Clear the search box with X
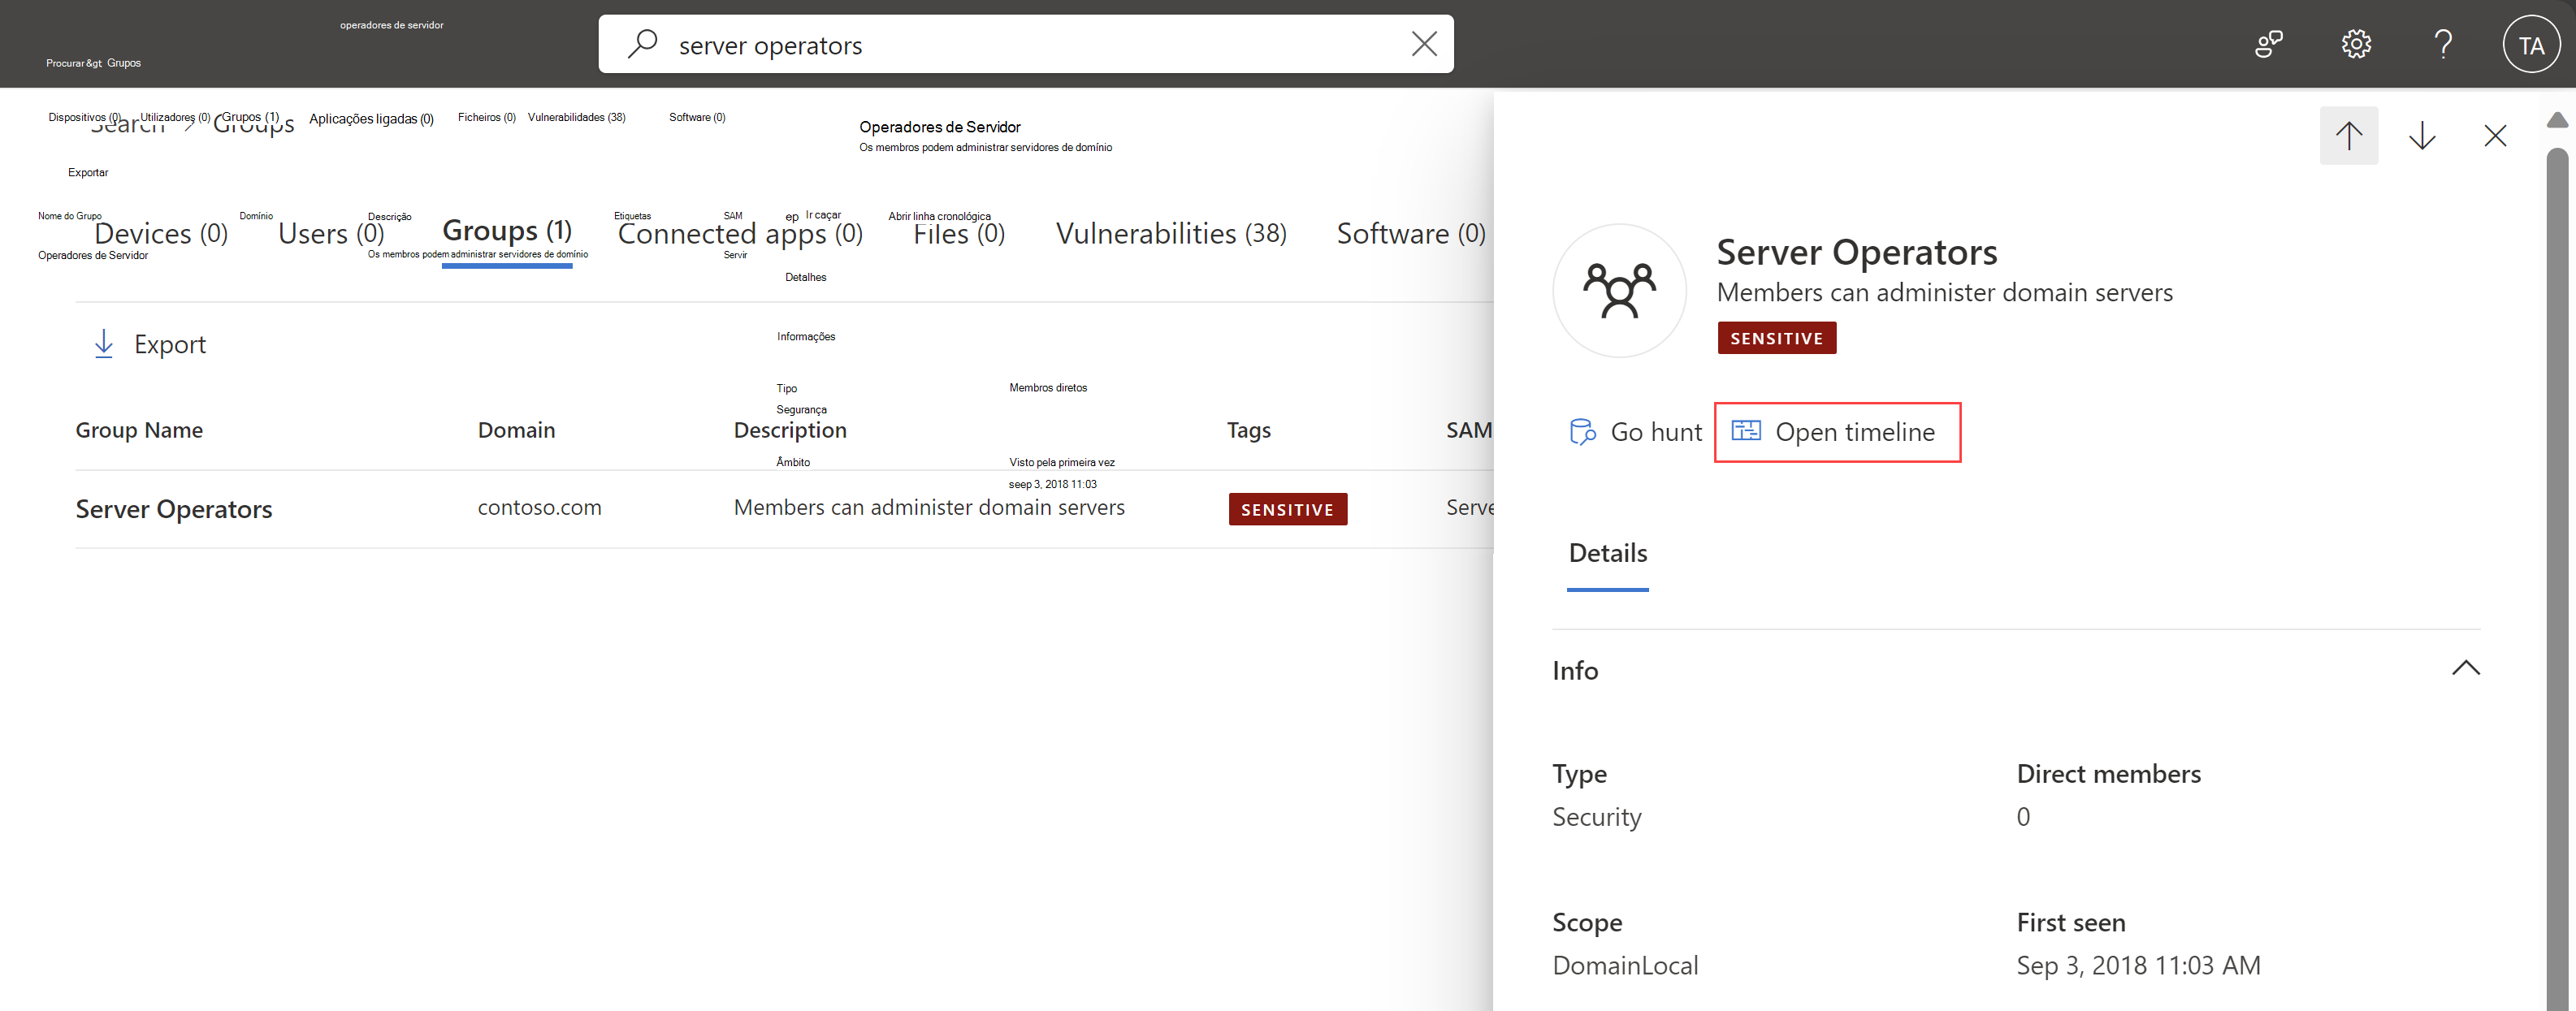The image size is (2576, 1011). click(x=1423, y=44)
